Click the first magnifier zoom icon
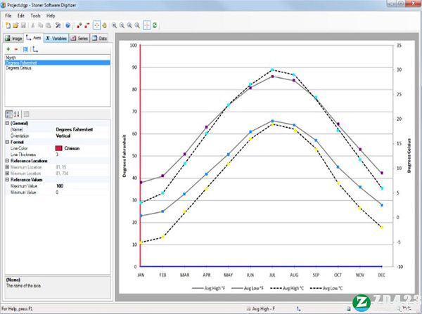Screen dimensions: 422x314 point(115,25)
